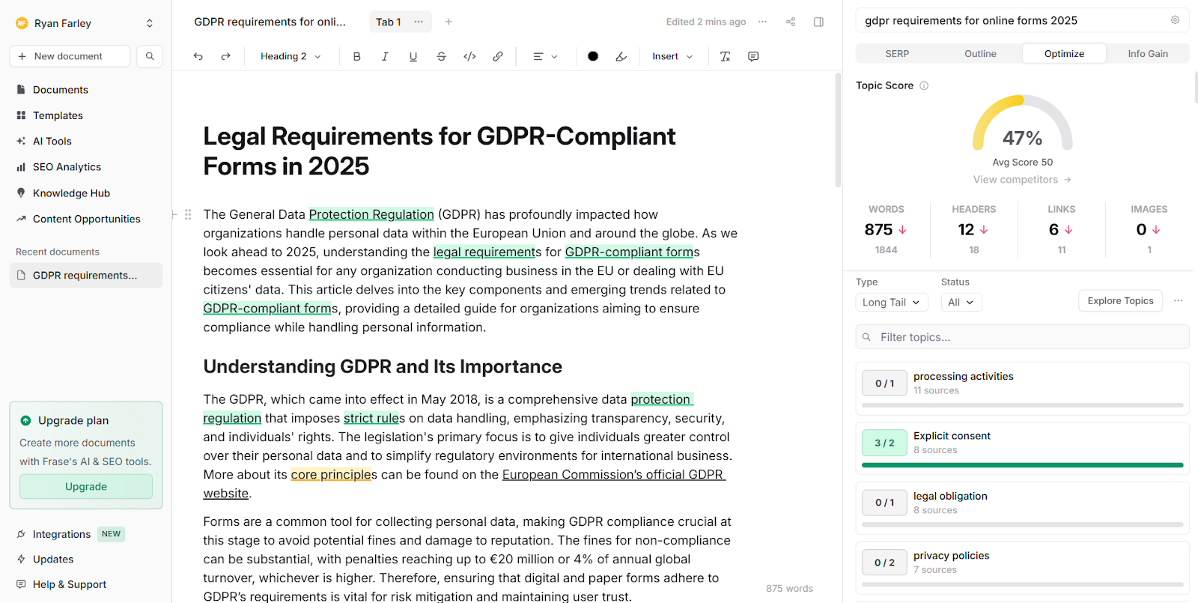Select the Explicit consent topic
This screenshot has height=603, width=1198.
pos(1022,448)
